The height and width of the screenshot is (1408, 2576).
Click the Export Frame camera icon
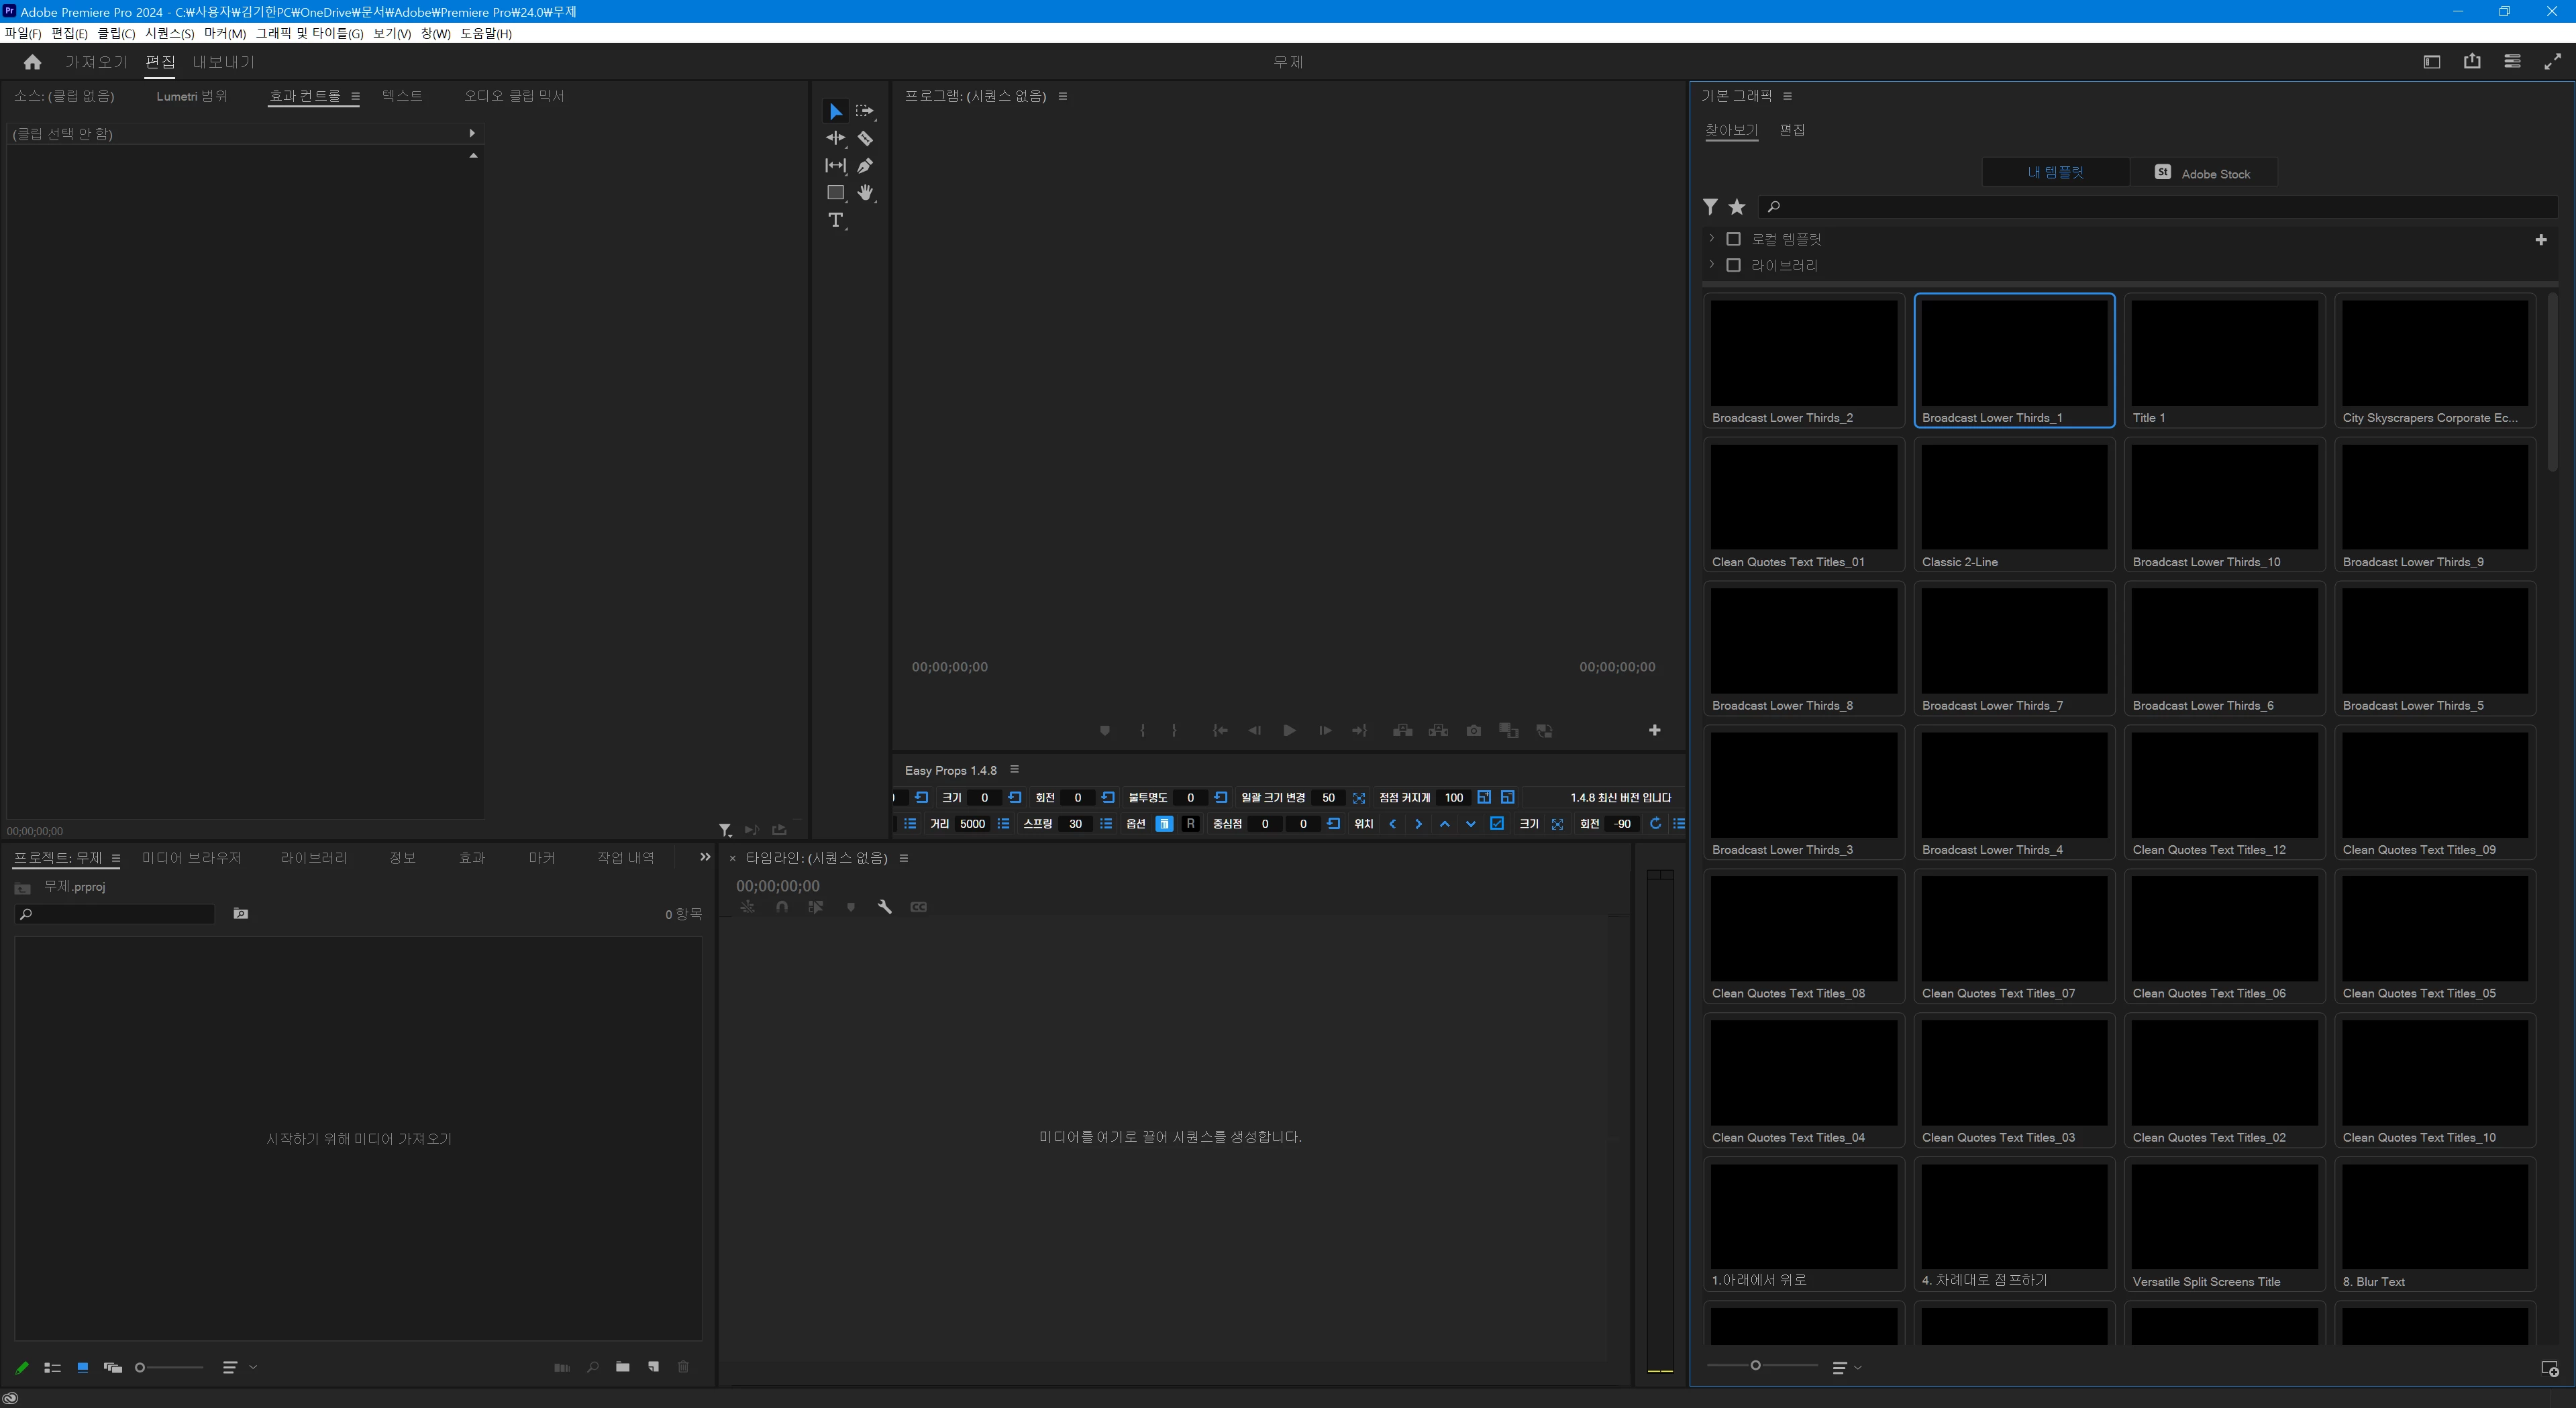click(x=1473, y=731)
